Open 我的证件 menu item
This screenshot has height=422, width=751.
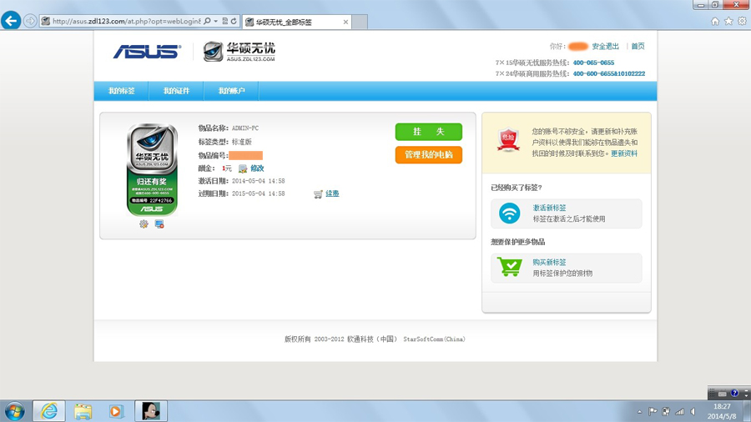pos(176,91)
